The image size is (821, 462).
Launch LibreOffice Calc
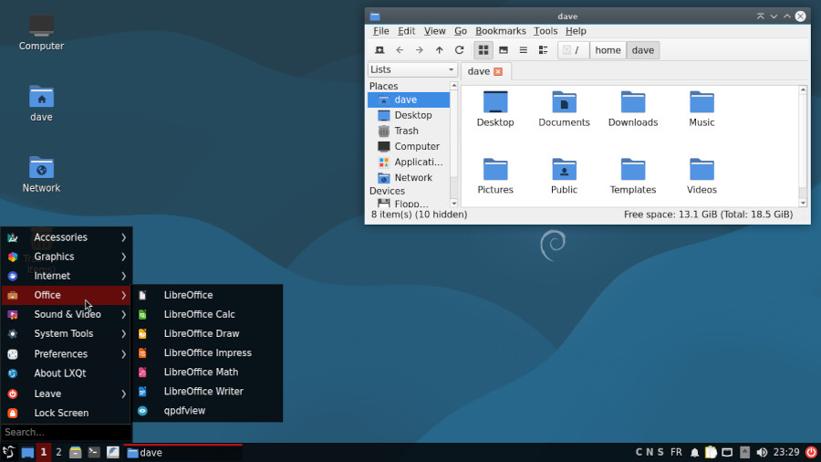pos(208,314)
